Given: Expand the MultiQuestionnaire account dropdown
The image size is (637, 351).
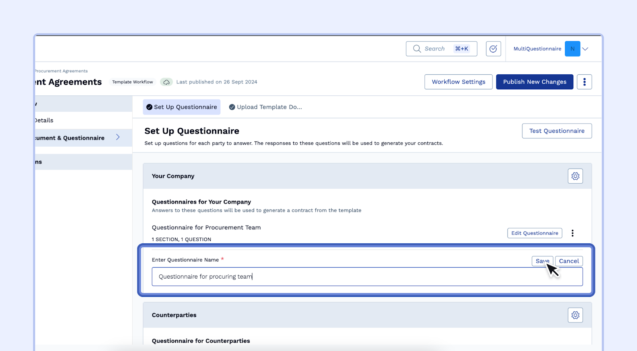Looking at the screenshot, I should coord(585,48).
